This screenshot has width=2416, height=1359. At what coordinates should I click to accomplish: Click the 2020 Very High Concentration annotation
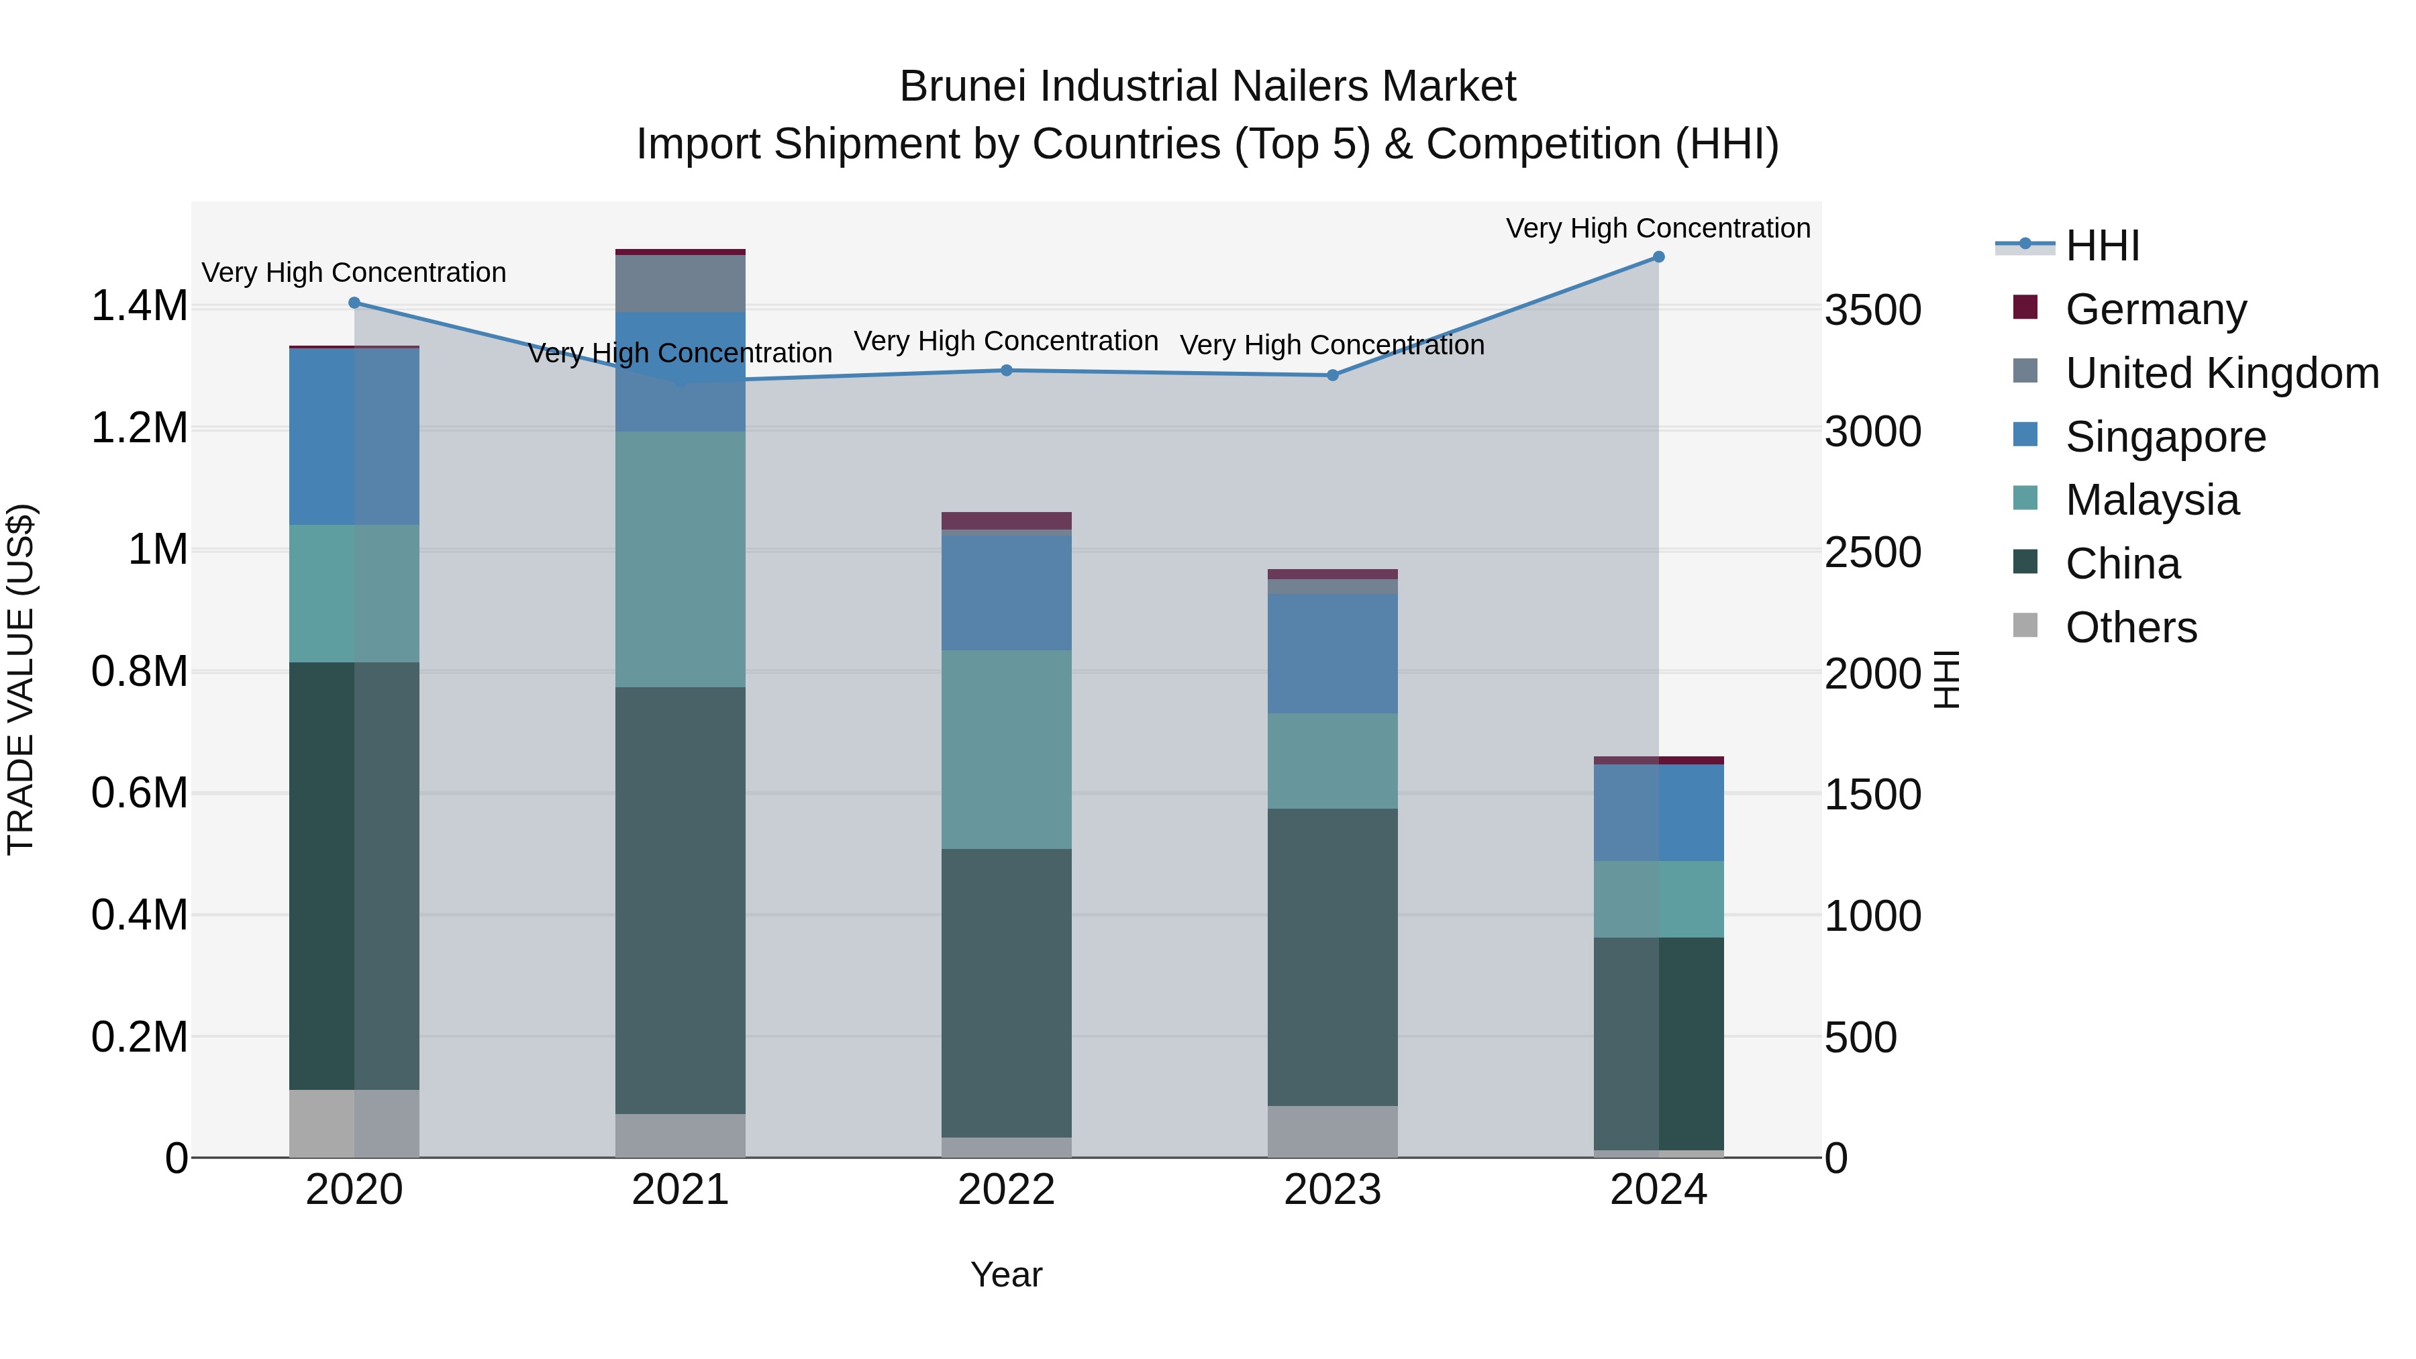point(354,273)
